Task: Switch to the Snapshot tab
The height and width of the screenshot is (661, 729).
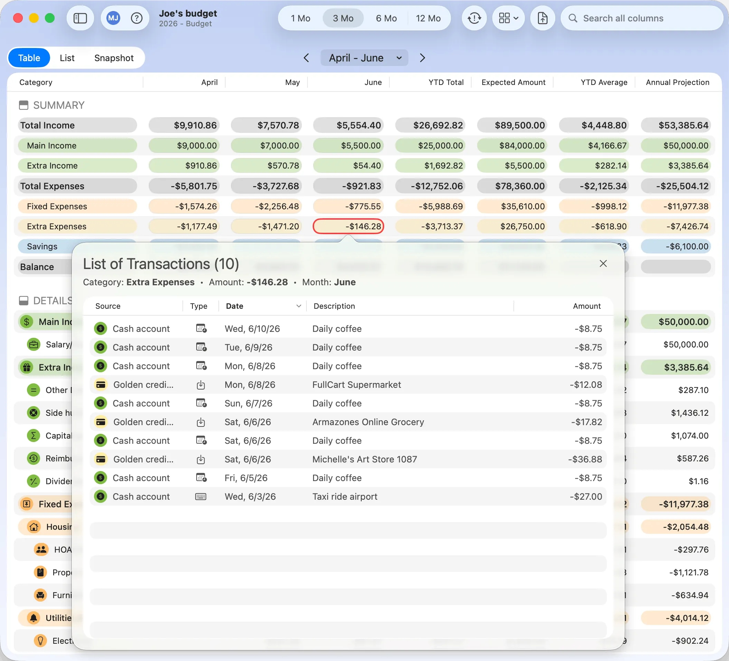Action: click(x=114, y=58)
